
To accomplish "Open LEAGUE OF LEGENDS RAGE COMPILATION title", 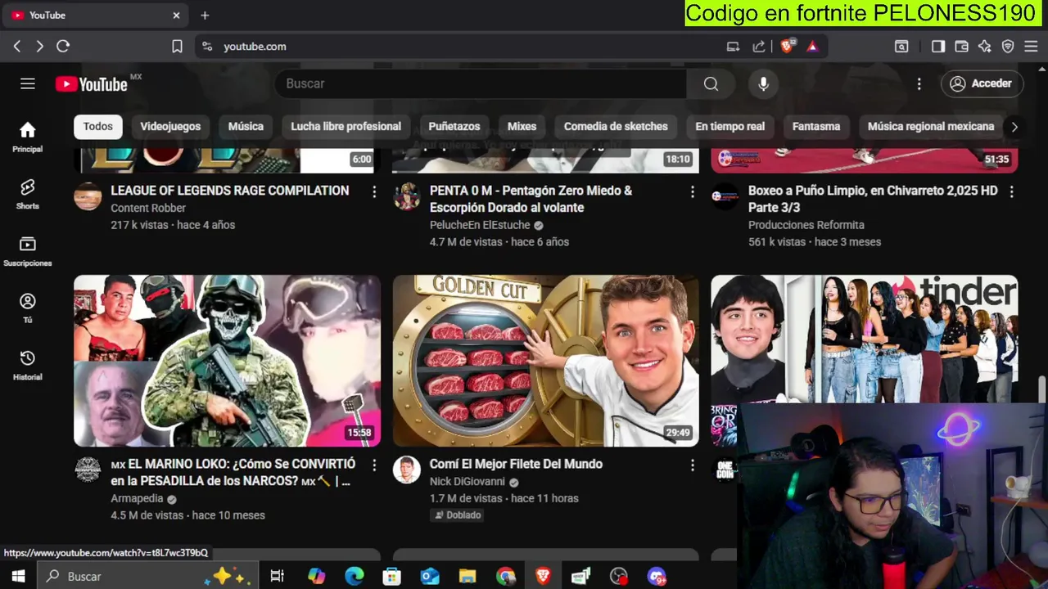I will [230, 191].
